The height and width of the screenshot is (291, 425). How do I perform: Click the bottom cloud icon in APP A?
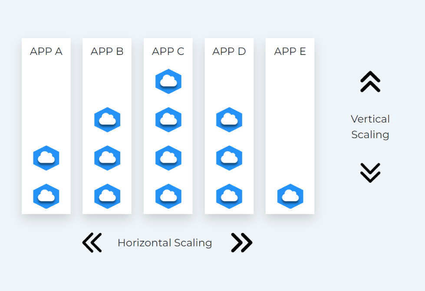tap(46, 196)
